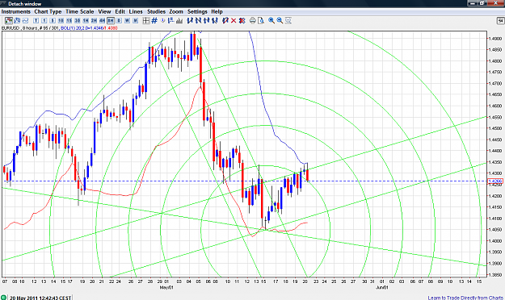This screenshot has height=300, width=505.
Task: Open the add study icon
Action: pyautogui.click(x=171, y=21)
